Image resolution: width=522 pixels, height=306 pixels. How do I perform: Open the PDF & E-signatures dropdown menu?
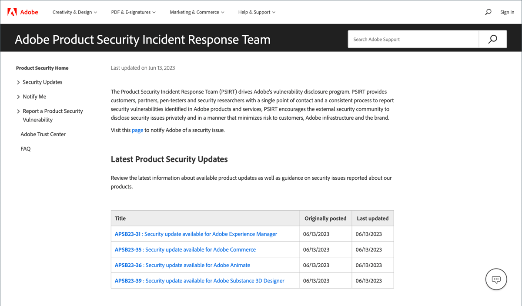(x=133, y=12)
